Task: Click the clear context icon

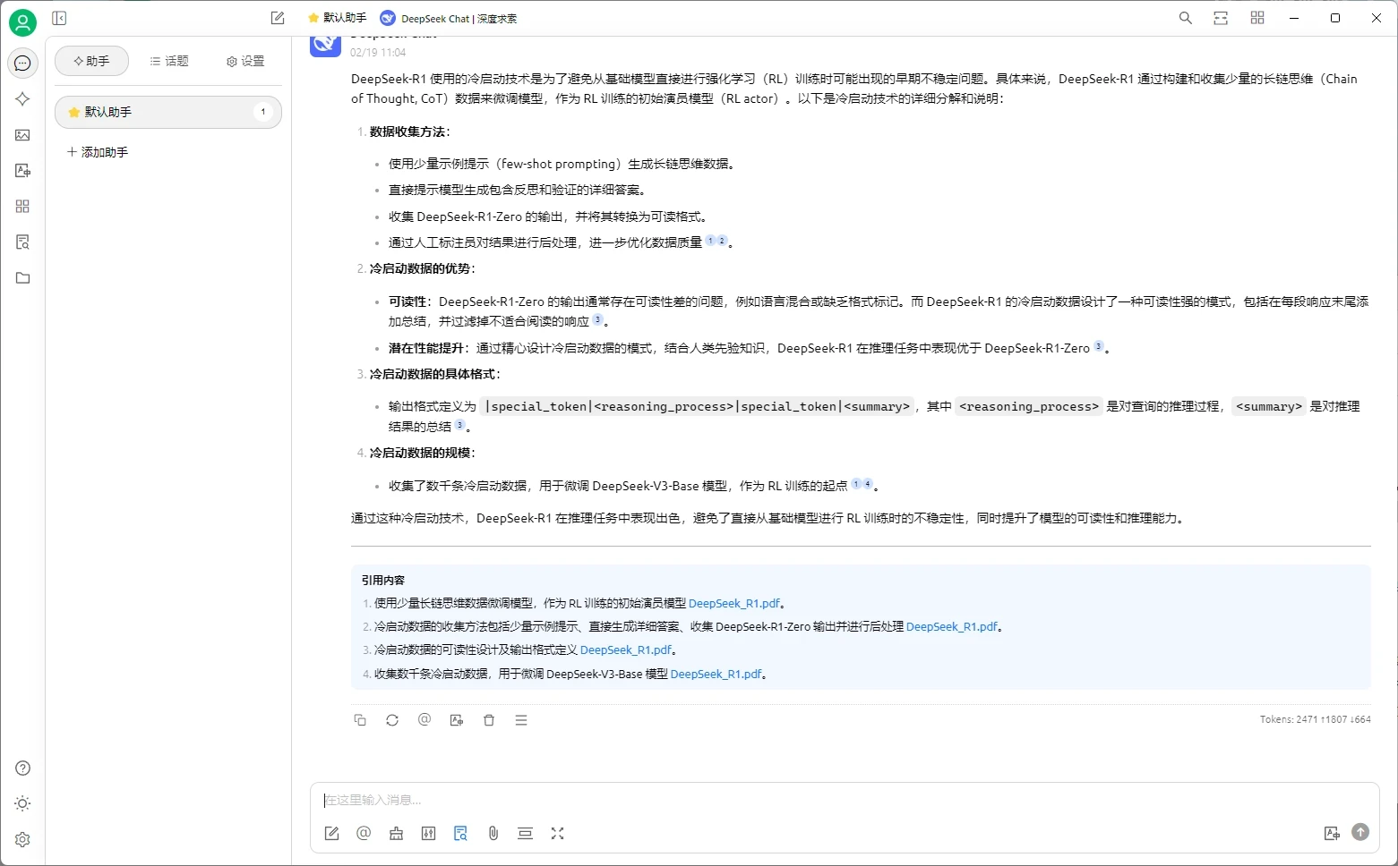Action: (x=525, y=833)
